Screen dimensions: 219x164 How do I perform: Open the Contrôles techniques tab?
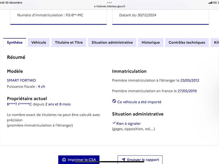click(x=187, y=42)
